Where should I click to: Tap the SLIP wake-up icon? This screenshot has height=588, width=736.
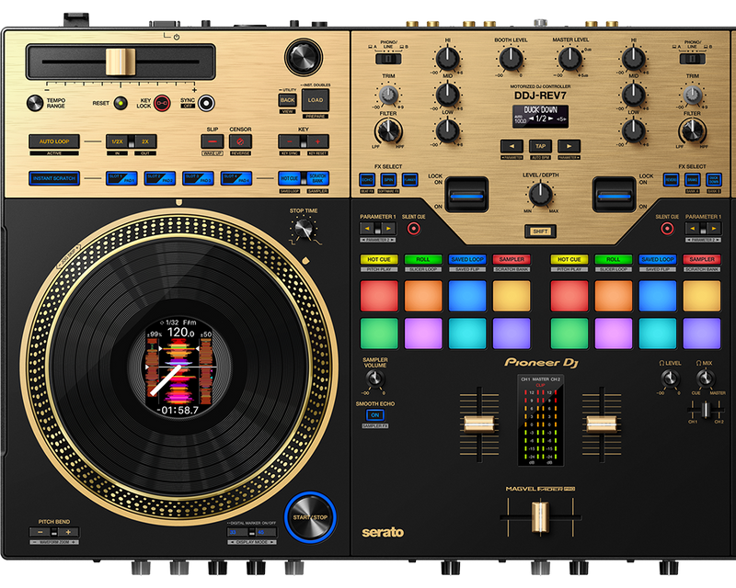(211, 140)
